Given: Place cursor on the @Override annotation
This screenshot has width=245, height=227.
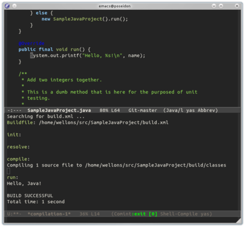Looking at the screenshot, I should (x=31, y=43).
